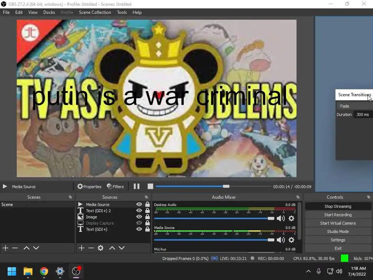373x280 pixels.
Task: Pause the media source playback
Action: [x=137, y=186]
